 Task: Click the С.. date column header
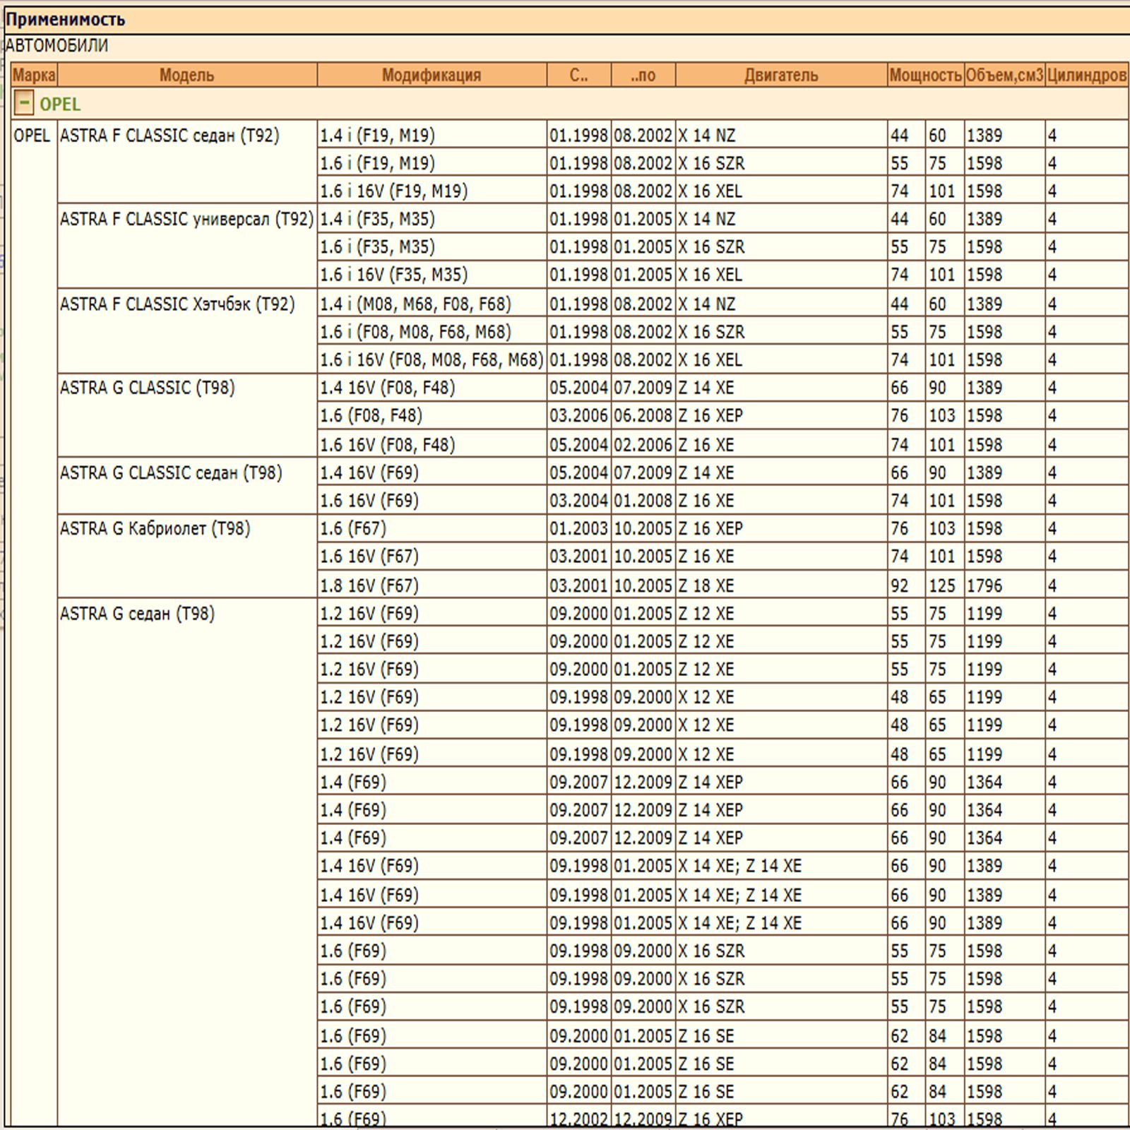tap(579, 75)
